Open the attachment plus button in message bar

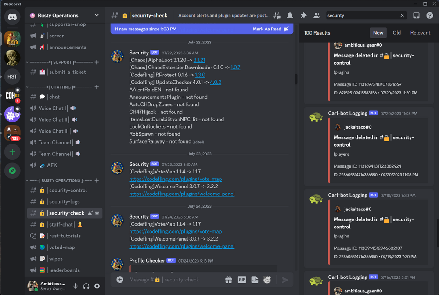click(x=119, y=279)
